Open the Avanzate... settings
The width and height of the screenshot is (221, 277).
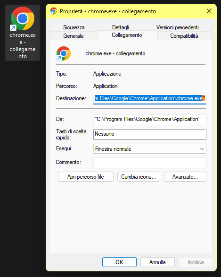click(x=185, y=177)
